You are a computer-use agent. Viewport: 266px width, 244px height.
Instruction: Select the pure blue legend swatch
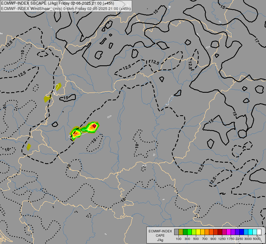242,232
